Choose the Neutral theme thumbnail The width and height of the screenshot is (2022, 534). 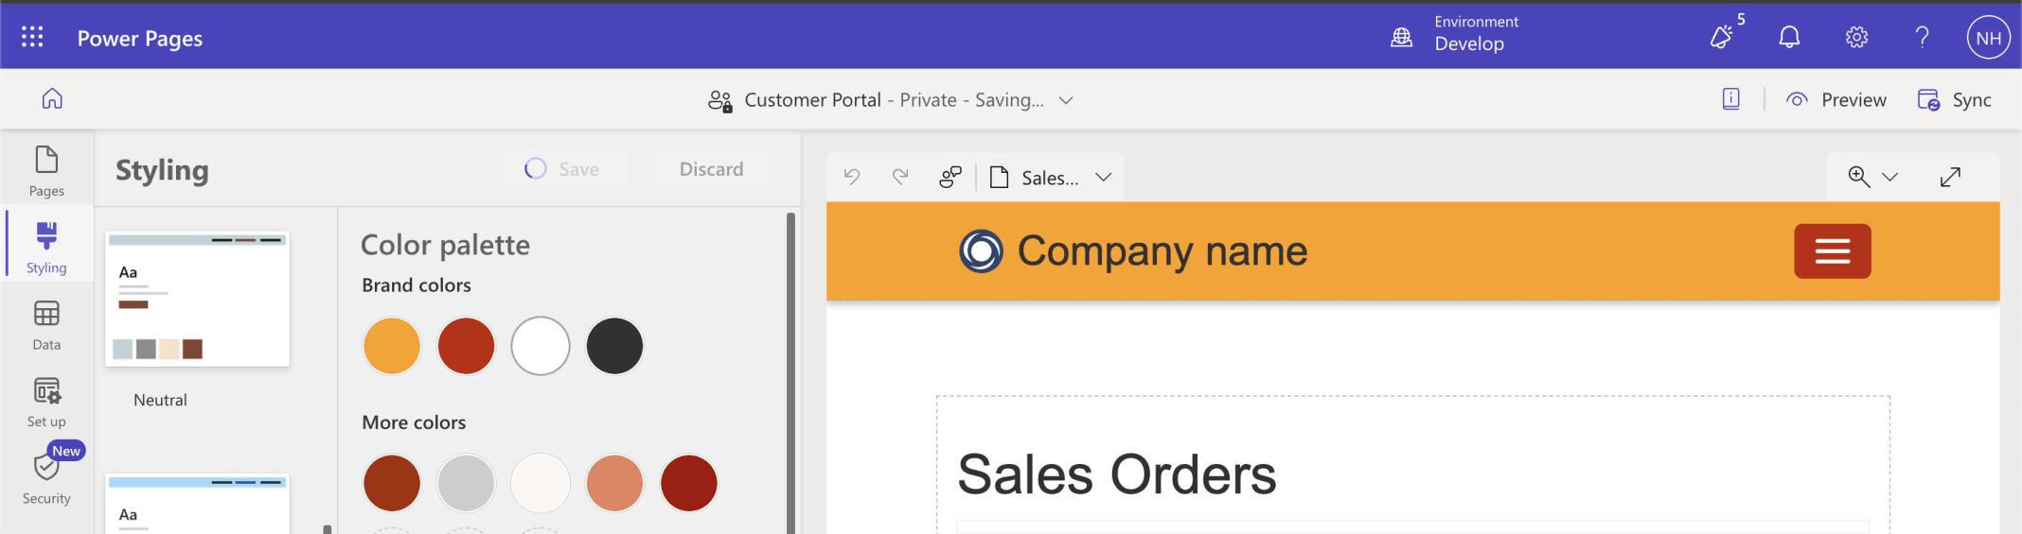click(197, 300)
